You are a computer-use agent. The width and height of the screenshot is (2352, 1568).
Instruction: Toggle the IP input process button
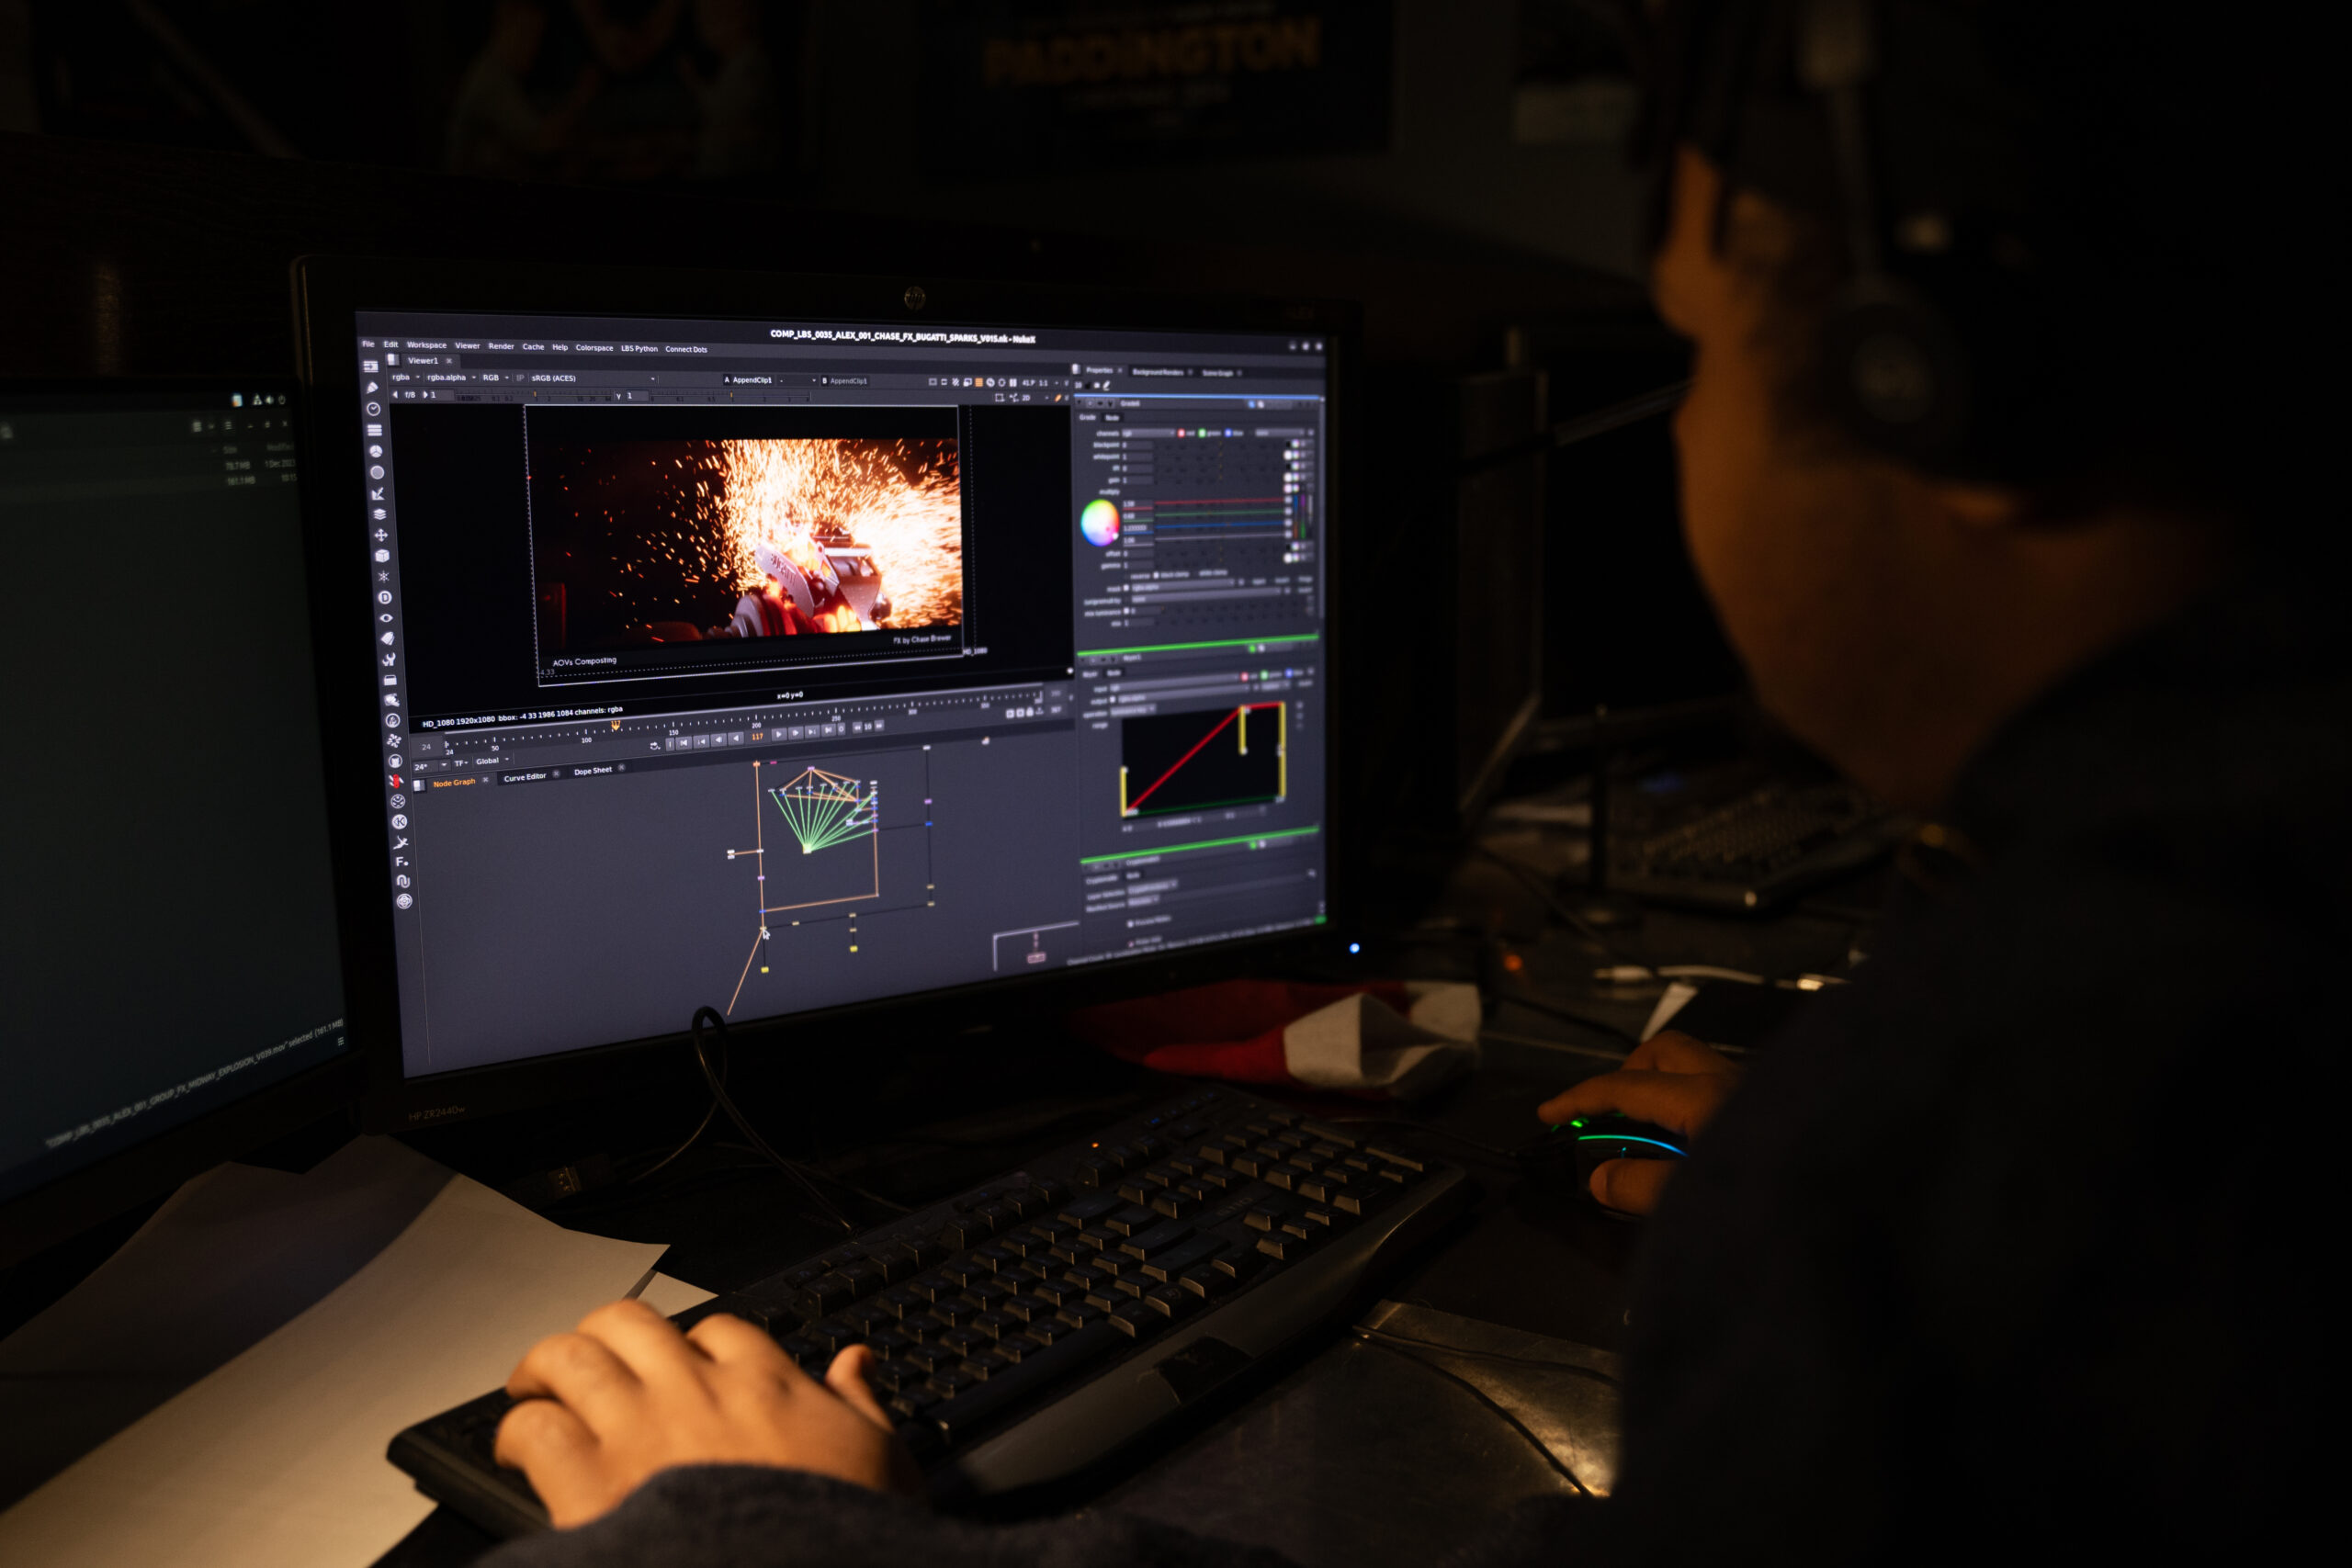[520, 378]
